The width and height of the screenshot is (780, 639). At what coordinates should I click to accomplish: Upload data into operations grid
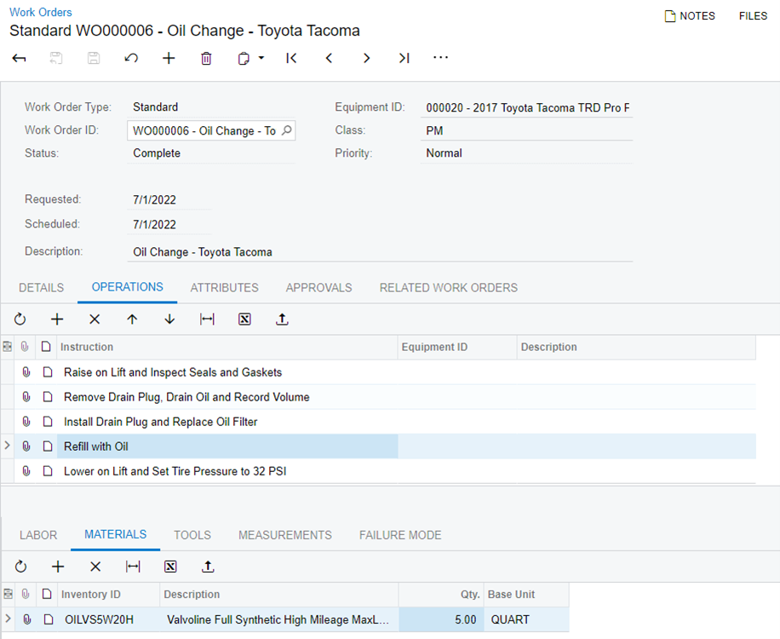tap(282, 319)
